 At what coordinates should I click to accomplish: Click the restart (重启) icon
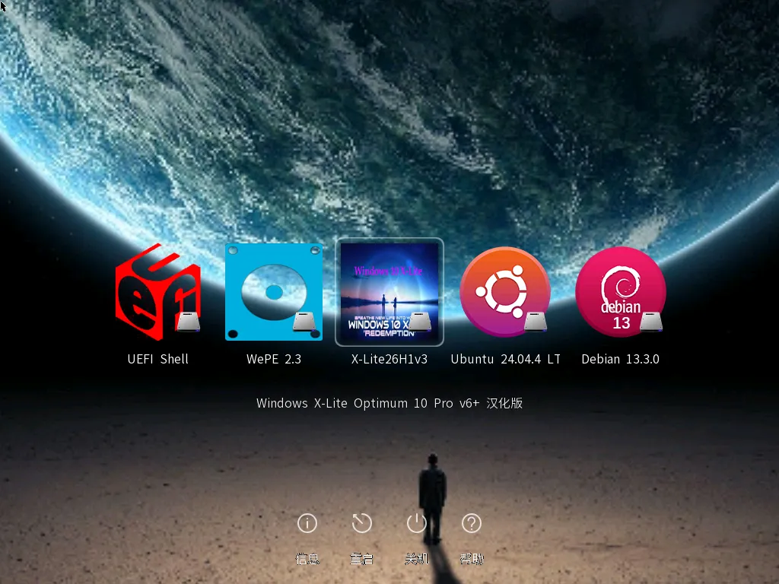[x=361, y=523]
